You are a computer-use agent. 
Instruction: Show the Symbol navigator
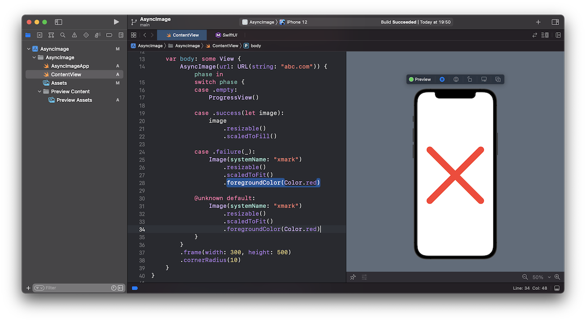point(51,35)
